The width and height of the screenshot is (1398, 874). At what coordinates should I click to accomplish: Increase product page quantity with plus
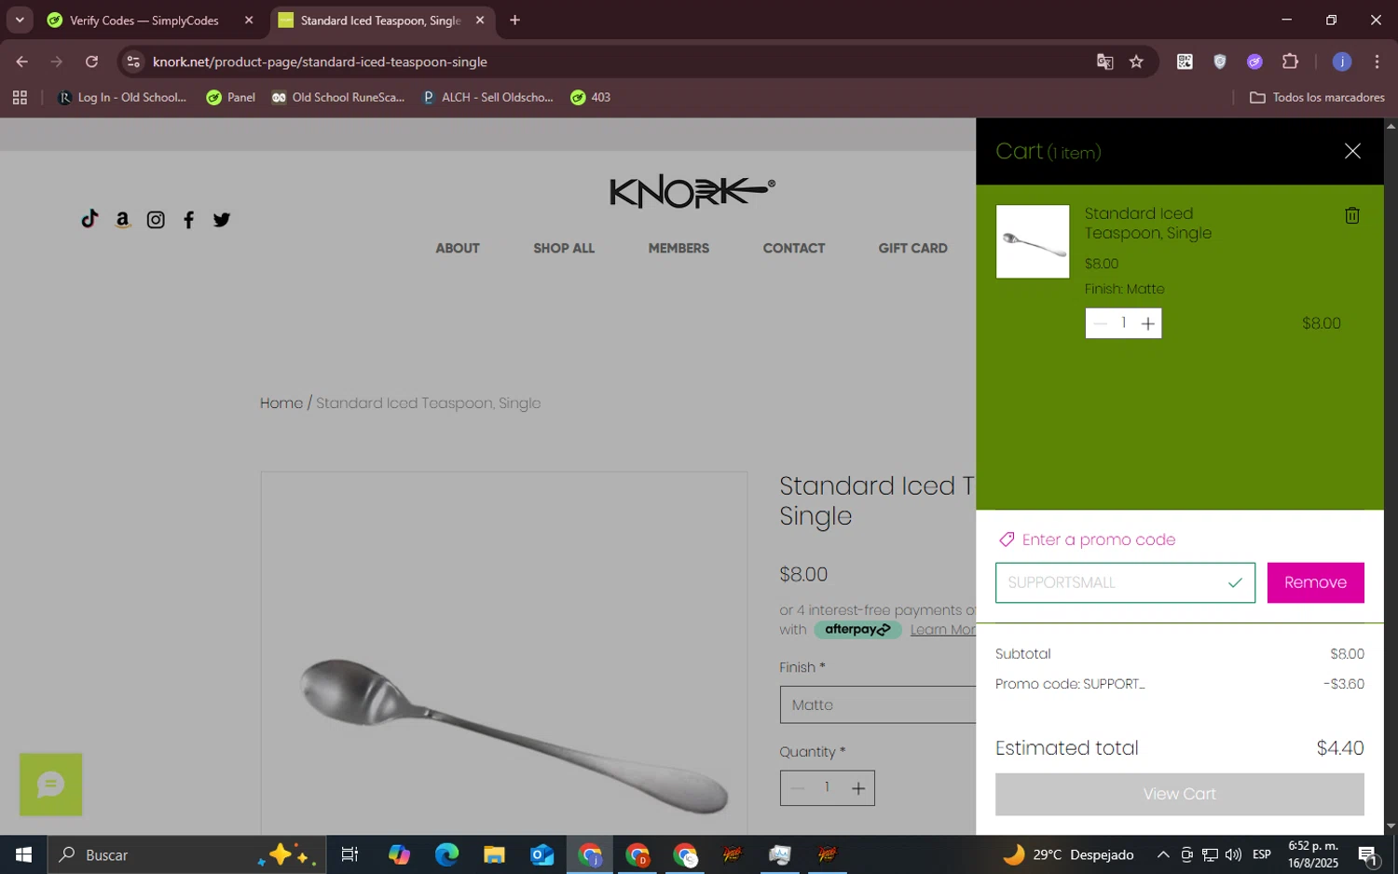[858, 788]
